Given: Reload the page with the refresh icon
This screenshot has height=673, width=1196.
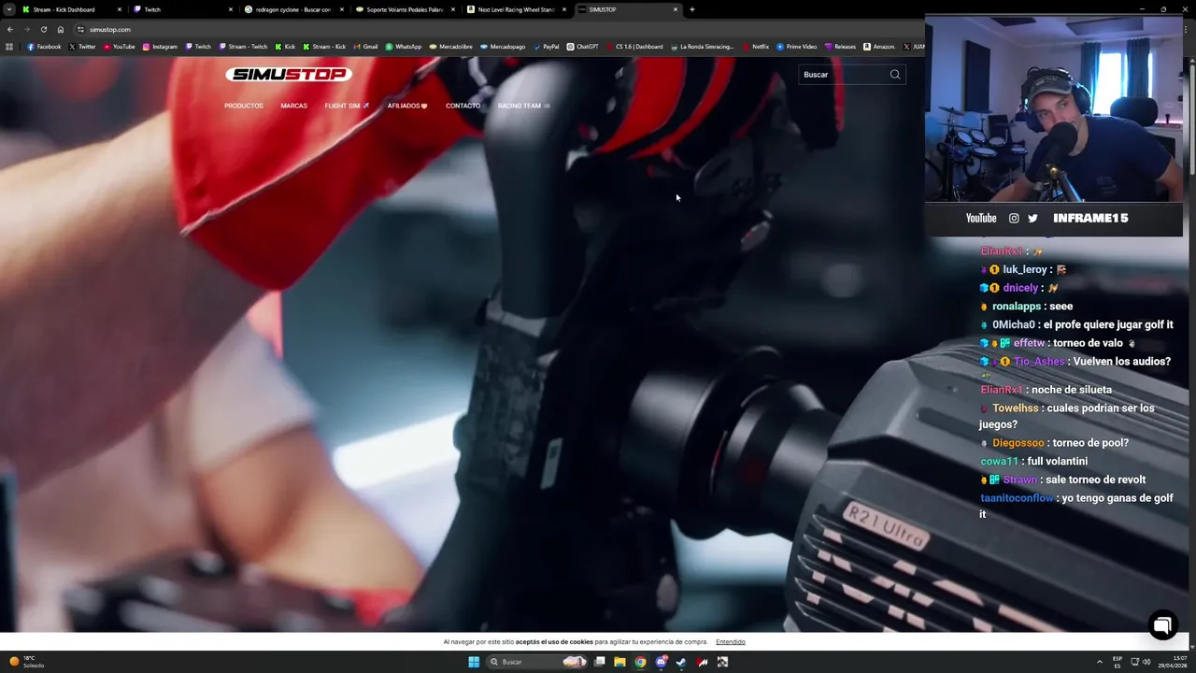Looking at the screenshot, I should [x=43, y=29].
